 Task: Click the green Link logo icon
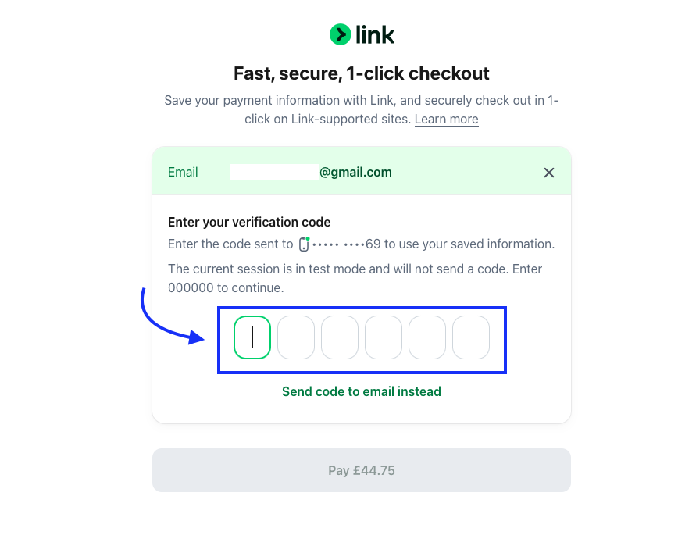point(340,34)
